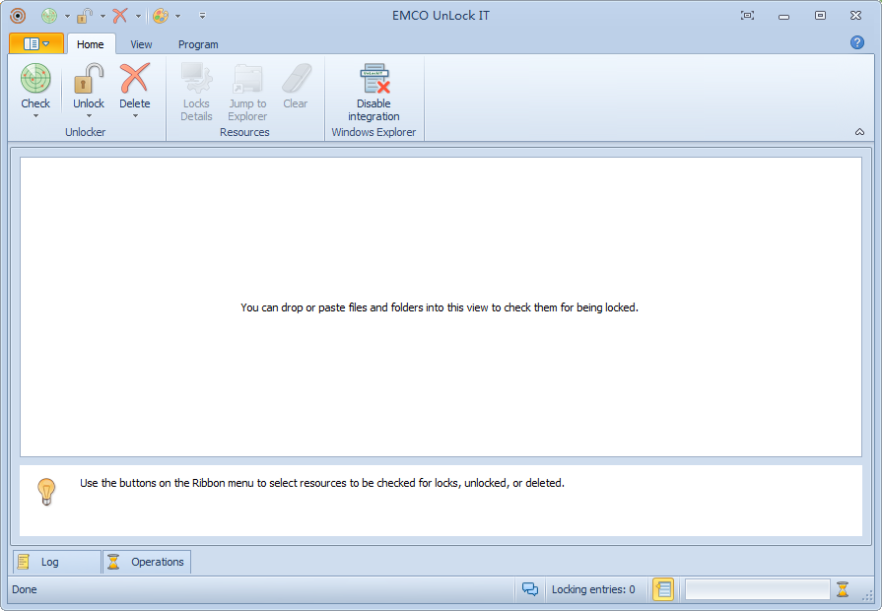
Task: Click Disable integration icon in Windows Explorer group
Action: pos(373,80)
